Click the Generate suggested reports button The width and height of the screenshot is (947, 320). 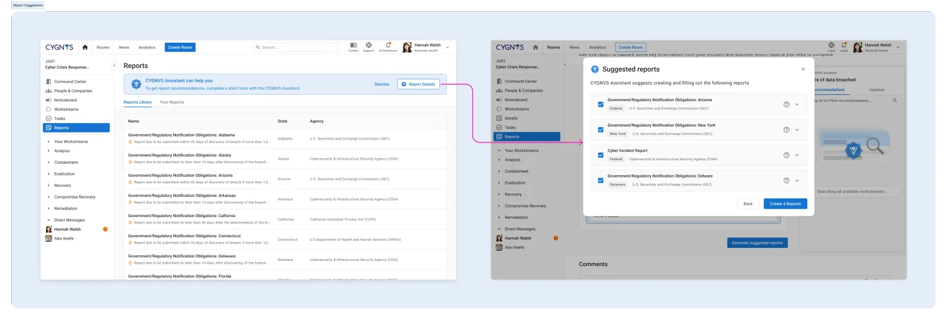coord(757,243)
